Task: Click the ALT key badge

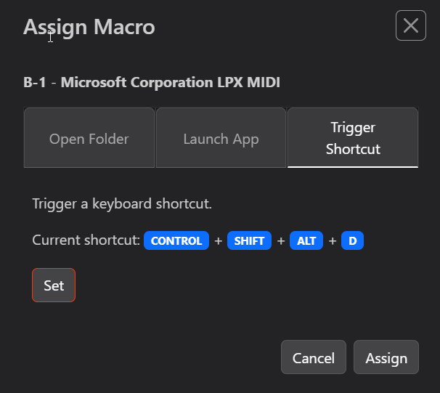Action: pyautogui.click(x=306, y=240)
